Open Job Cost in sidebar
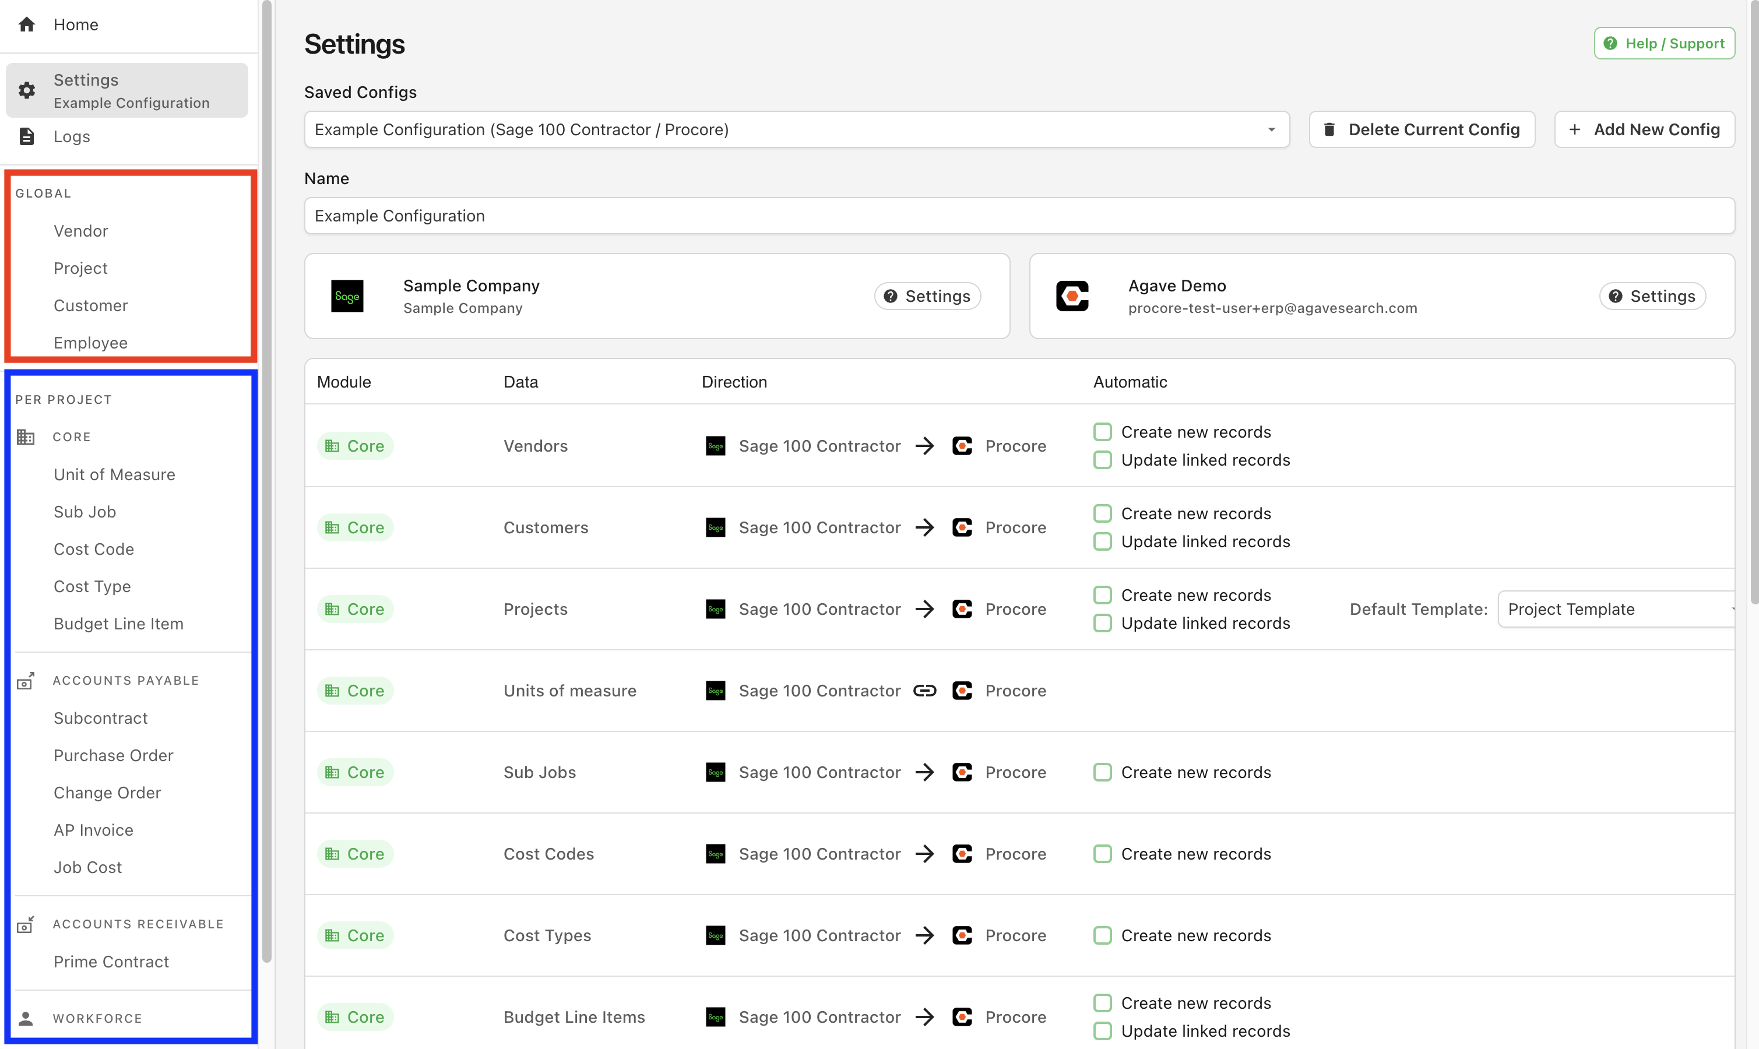Viewport: 1759px width, 1049px height. (87, 867)
